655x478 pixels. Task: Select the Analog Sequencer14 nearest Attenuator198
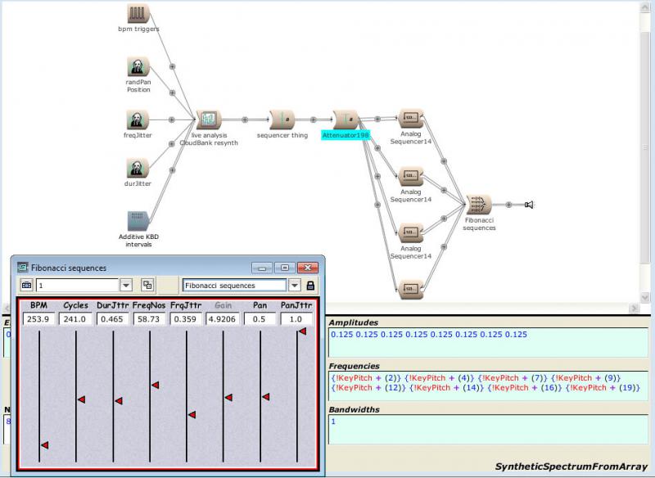click(x=411, y=119)
